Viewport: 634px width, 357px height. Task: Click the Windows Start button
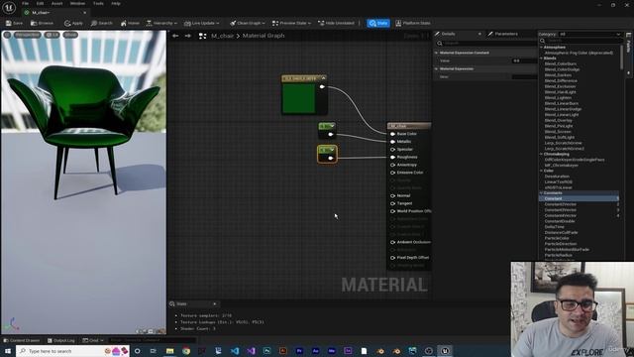8,351
